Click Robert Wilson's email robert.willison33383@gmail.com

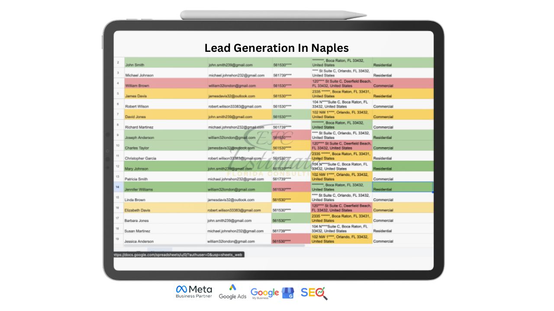[x=239, y=104]
